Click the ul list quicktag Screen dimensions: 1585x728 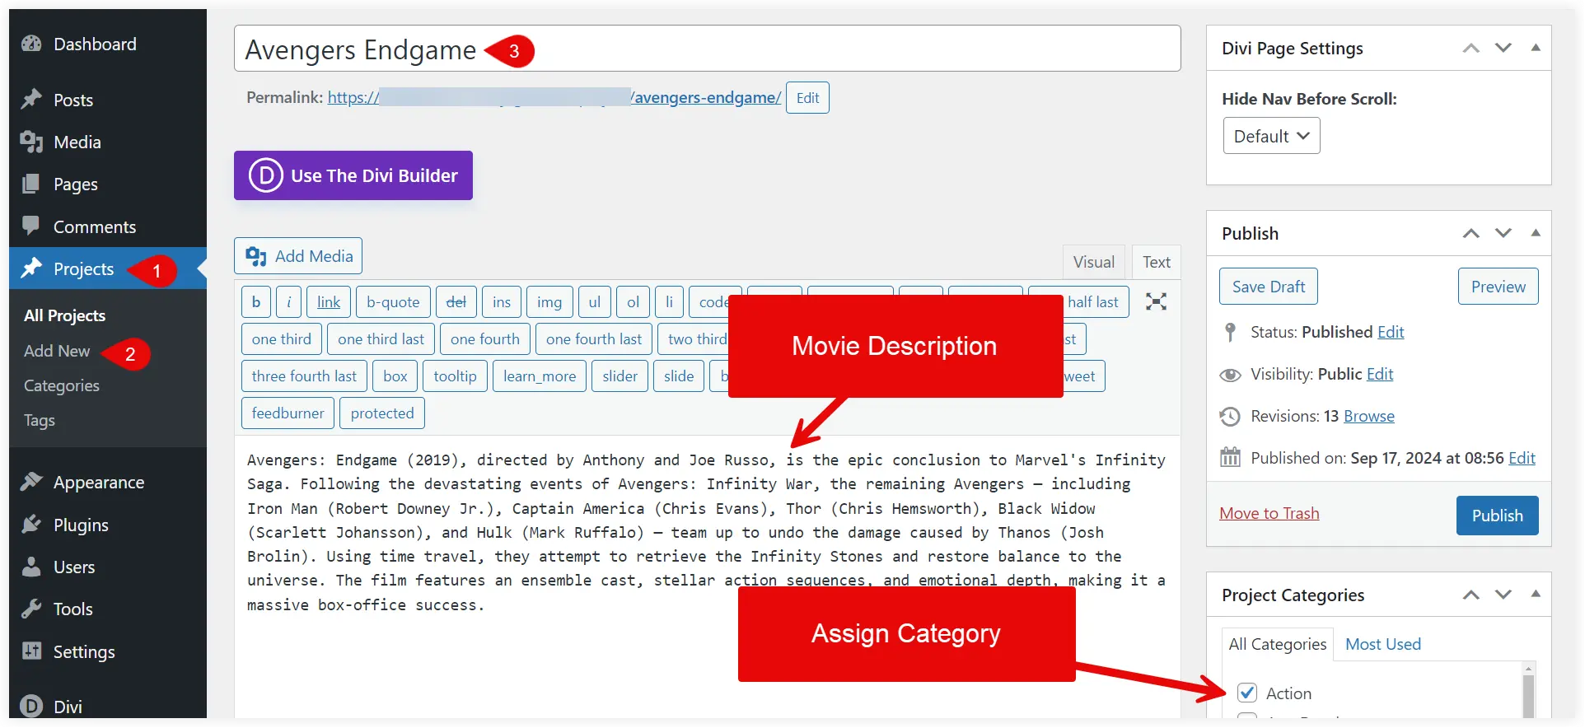(x=595, y=302)
